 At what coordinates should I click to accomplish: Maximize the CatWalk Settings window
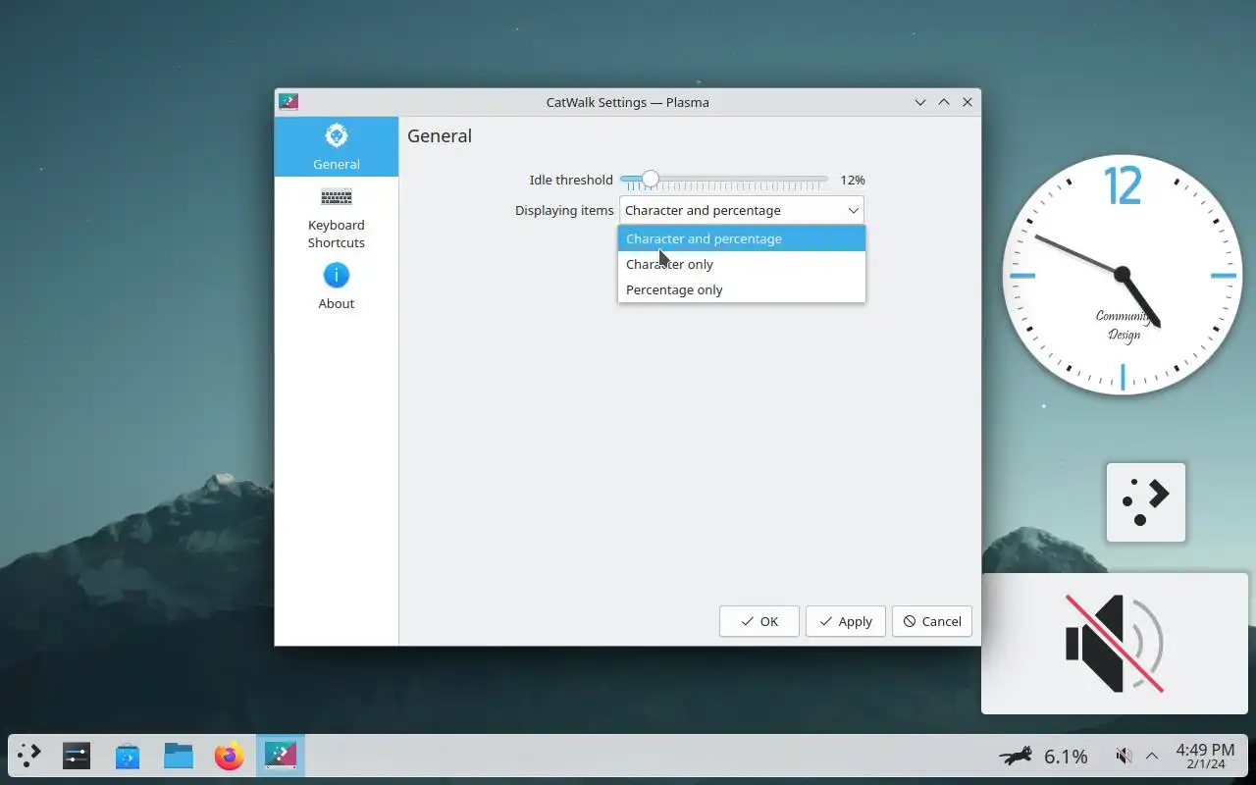pos(944,102)
